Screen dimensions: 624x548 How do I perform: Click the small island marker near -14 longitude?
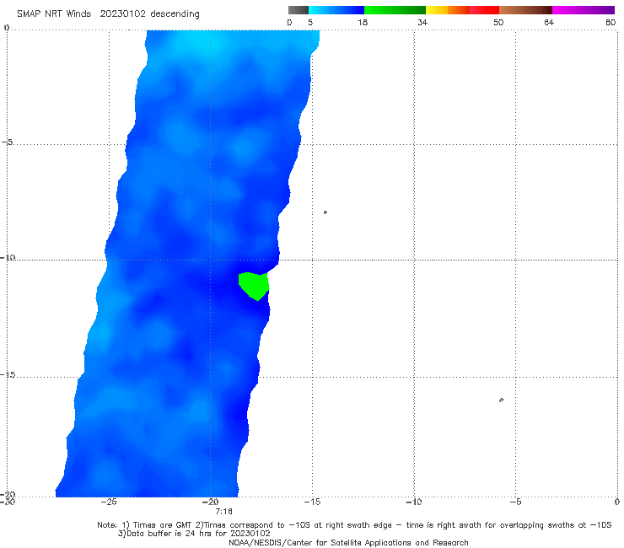(x=325, y=212)
